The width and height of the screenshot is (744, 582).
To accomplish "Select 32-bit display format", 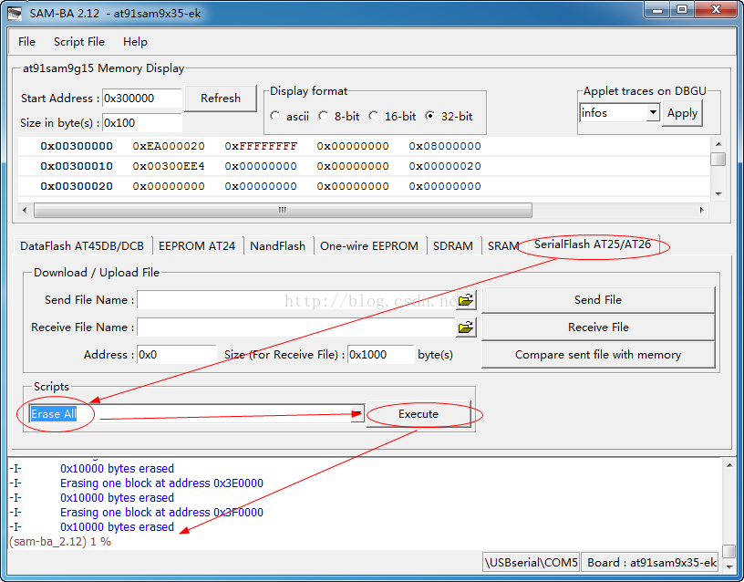I will [429, 116].
